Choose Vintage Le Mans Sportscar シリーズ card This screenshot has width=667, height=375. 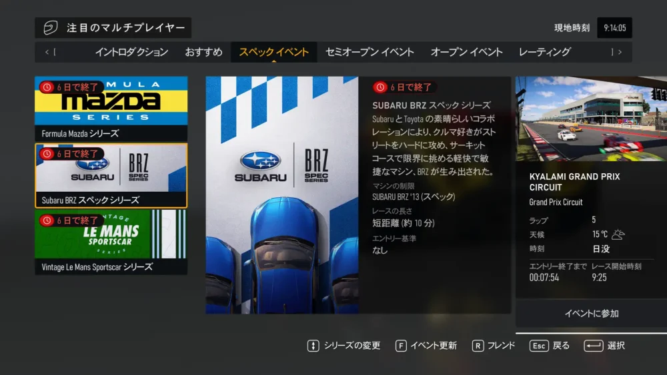pos(111,242)
